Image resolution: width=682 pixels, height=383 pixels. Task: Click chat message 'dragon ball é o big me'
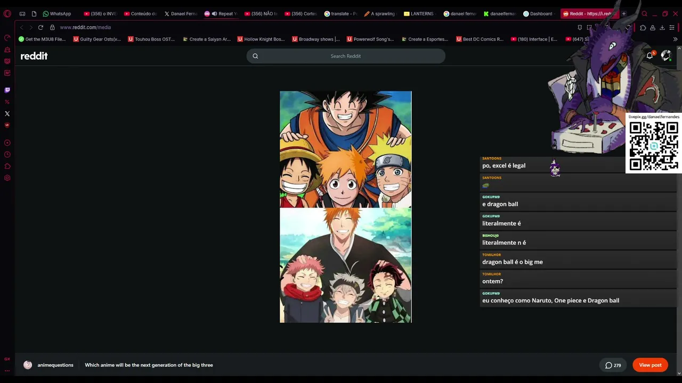[513, 262]
